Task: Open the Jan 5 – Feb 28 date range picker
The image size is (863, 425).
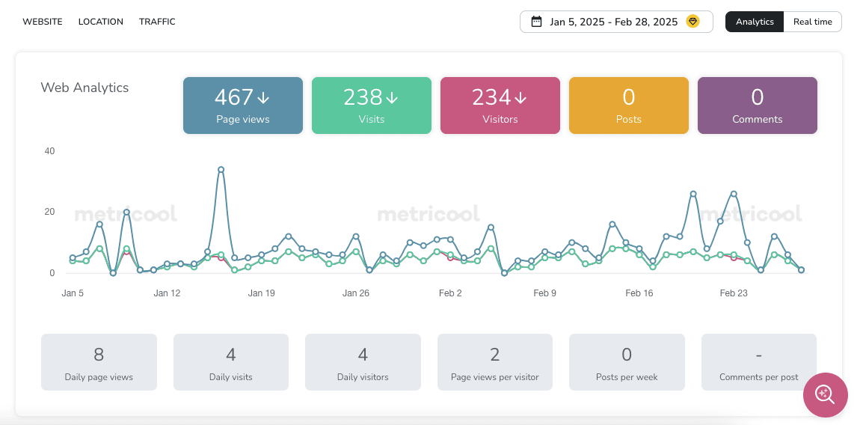Action: [x=613, y=22]
